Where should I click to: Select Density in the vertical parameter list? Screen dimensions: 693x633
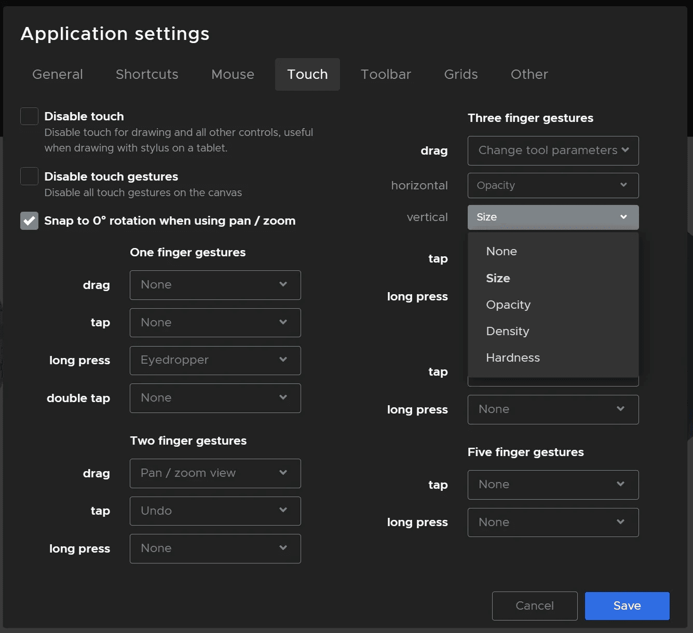(508, 331)
